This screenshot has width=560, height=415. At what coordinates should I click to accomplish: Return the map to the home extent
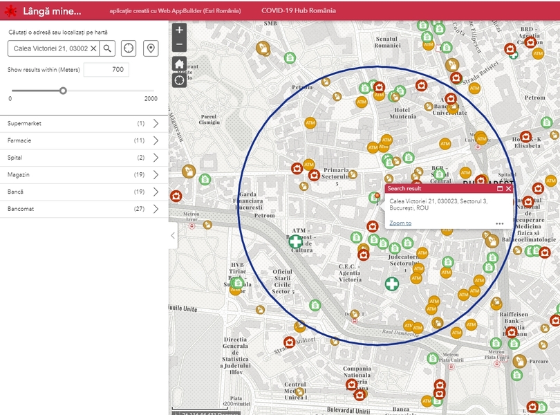[x=180, y=64]
